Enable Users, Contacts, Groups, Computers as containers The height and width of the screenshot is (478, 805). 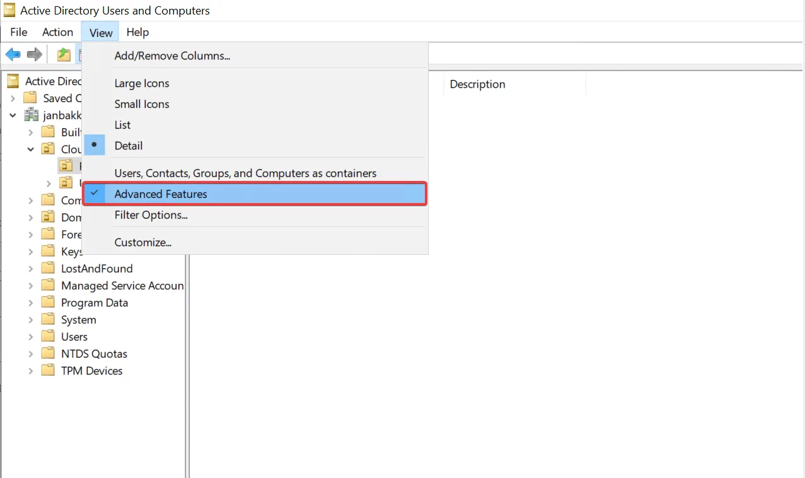point(255,173)
